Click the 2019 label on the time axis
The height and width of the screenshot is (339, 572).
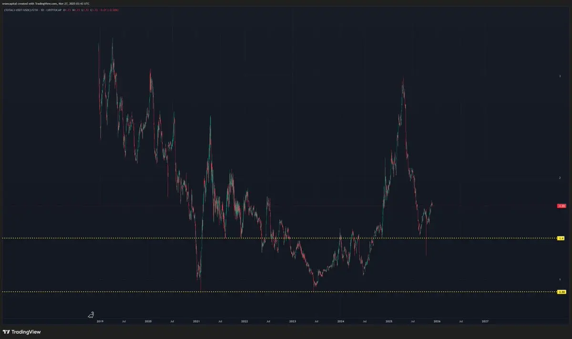click(100, 321)
